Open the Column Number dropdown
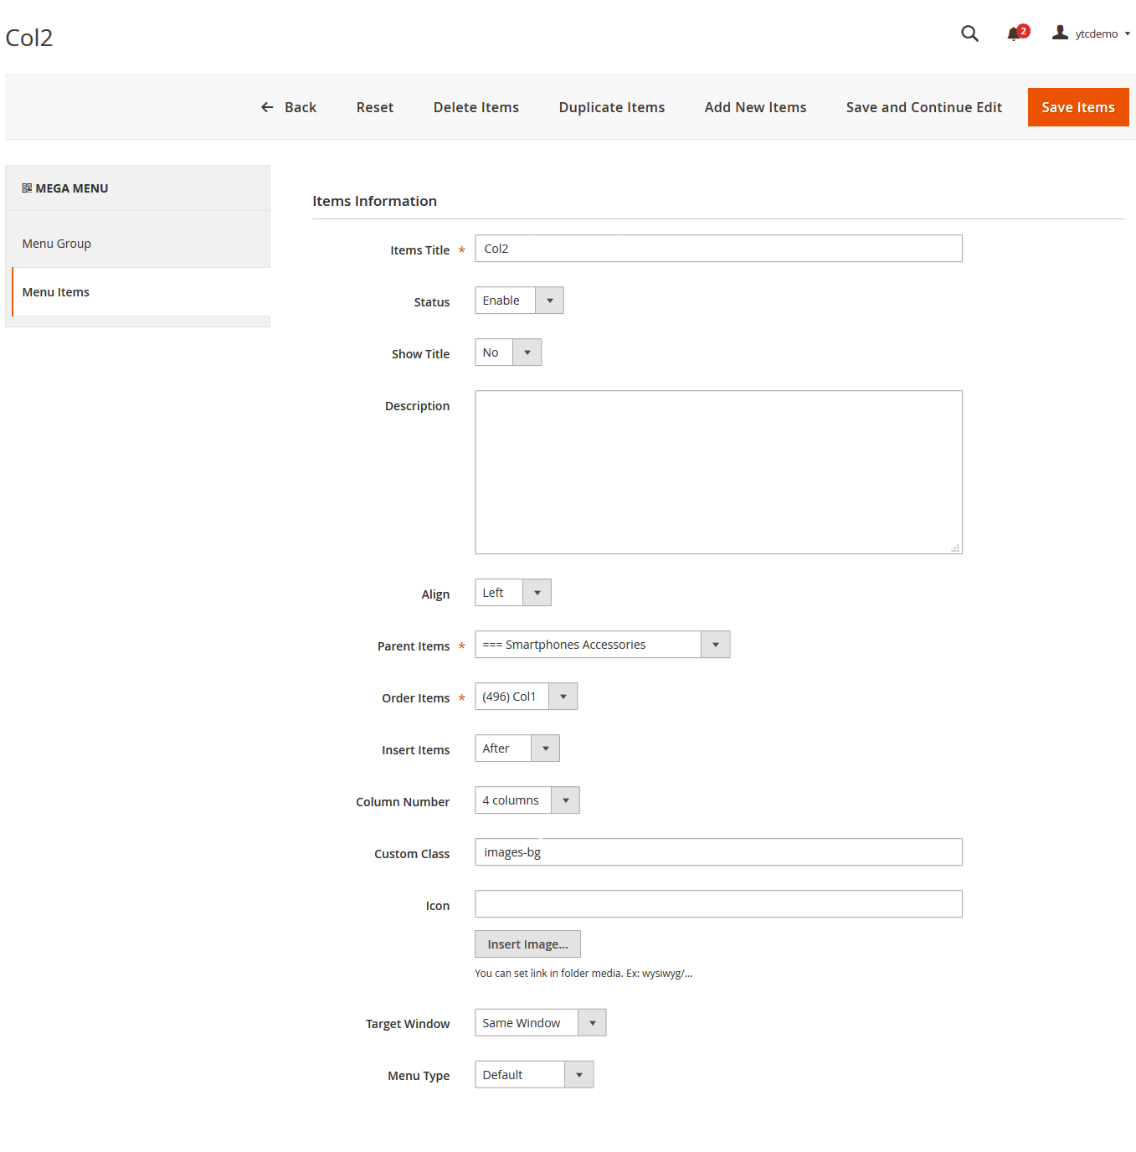 [x=527, y=800]
